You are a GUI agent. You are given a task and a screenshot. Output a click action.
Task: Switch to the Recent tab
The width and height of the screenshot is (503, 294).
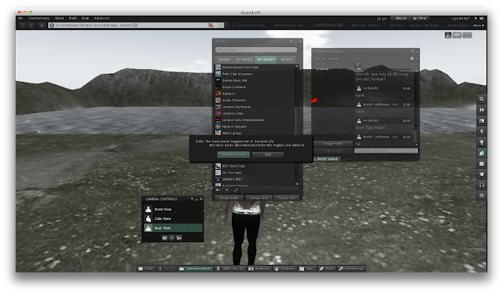287,60
